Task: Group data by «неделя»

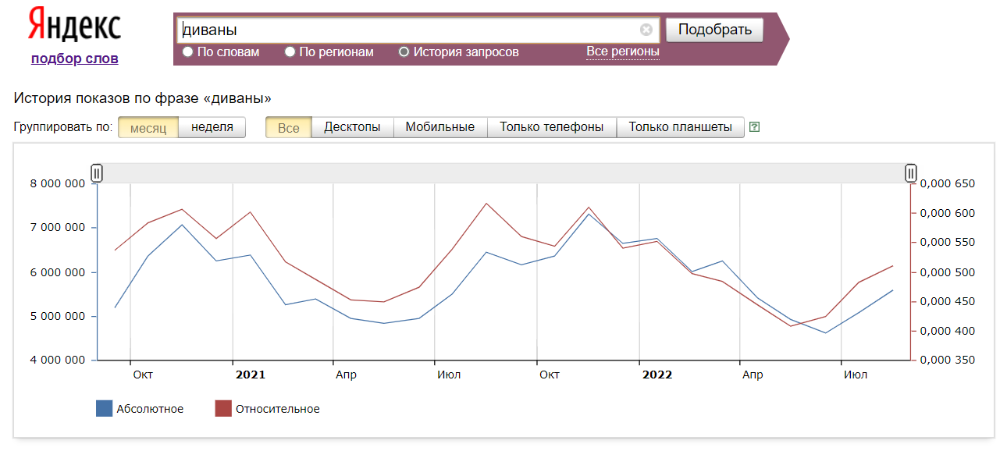Action: click(x=212, y=127)
